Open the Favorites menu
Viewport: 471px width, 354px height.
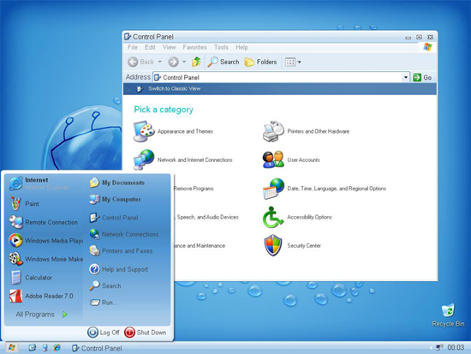click(x=194, y=47)
